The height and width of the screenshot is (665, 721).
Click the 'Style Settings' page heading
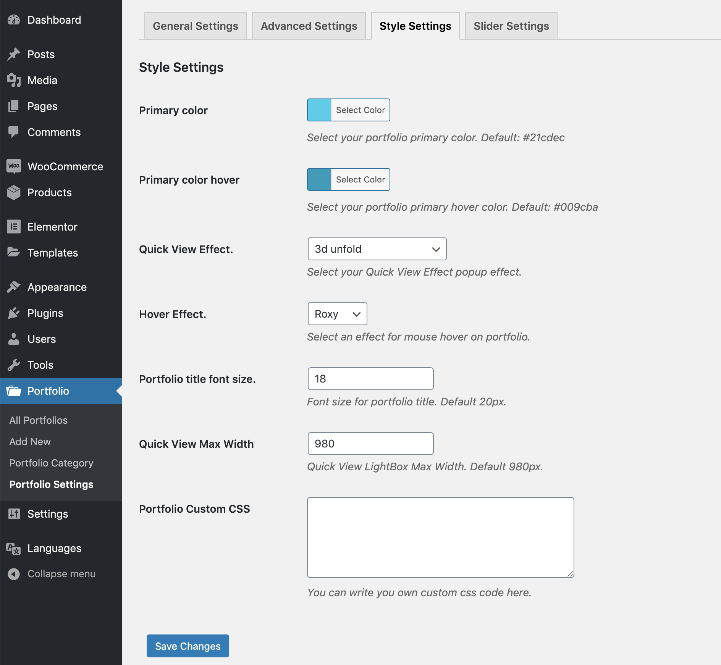click(181, 67)
